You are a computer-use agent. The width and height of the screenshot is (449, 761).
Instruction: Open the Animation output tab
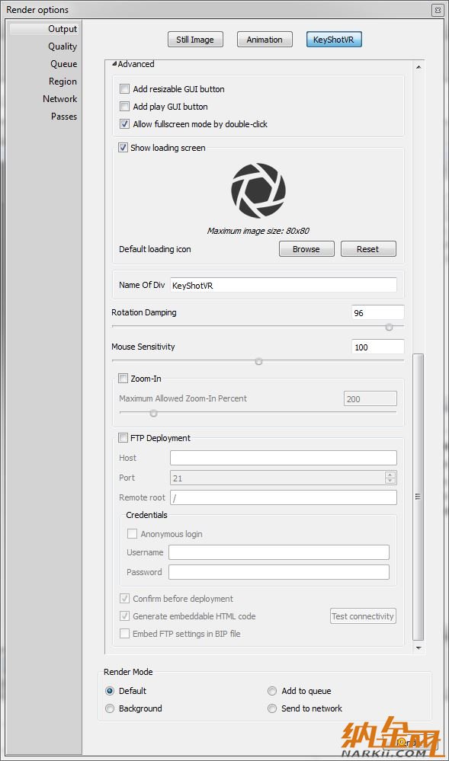(265, 40)
